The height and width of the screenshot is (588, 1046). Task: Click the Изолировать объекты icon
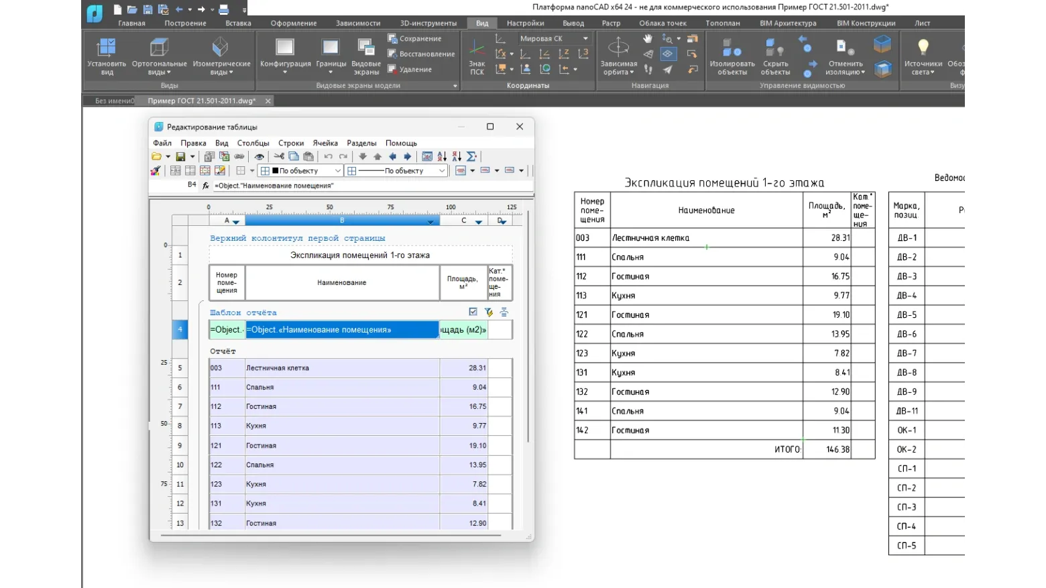click(x=732, y=56)
